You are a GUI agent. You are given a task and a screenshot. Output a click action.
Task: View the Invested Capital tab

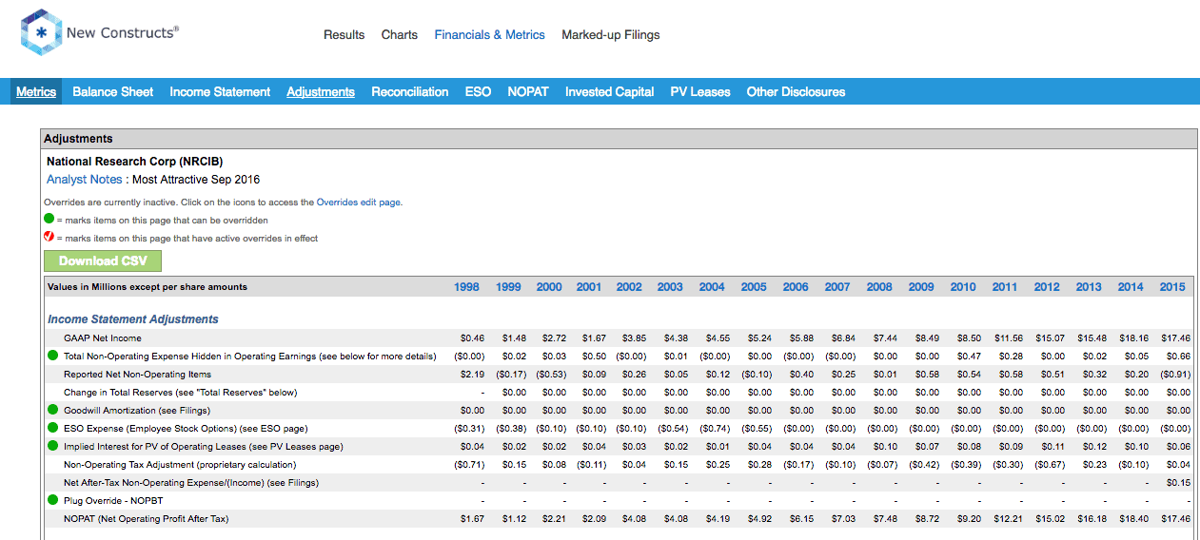609,92
